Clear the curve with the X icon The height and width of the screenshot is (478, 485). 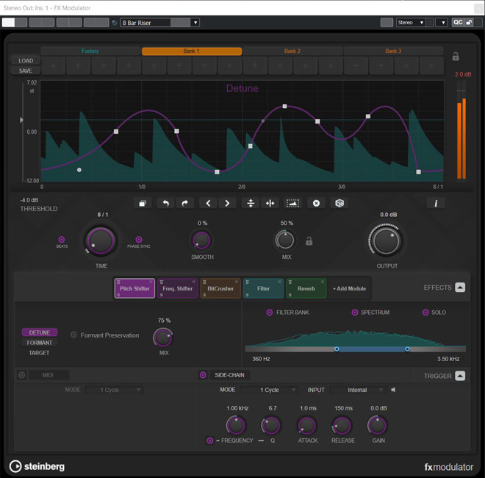(316, 204)
